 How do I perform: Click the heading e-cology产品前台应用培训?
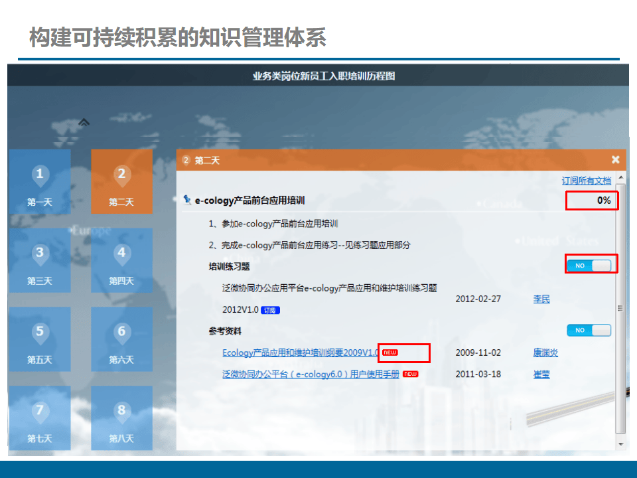pyautogui.click(x=250, y=200)
